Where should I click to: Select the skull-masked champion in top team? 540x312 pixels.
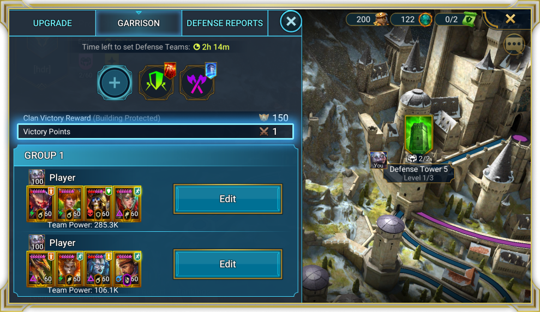(x=98, y=203)
